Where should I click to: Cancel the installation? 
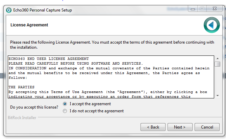(x=207, y=127)
